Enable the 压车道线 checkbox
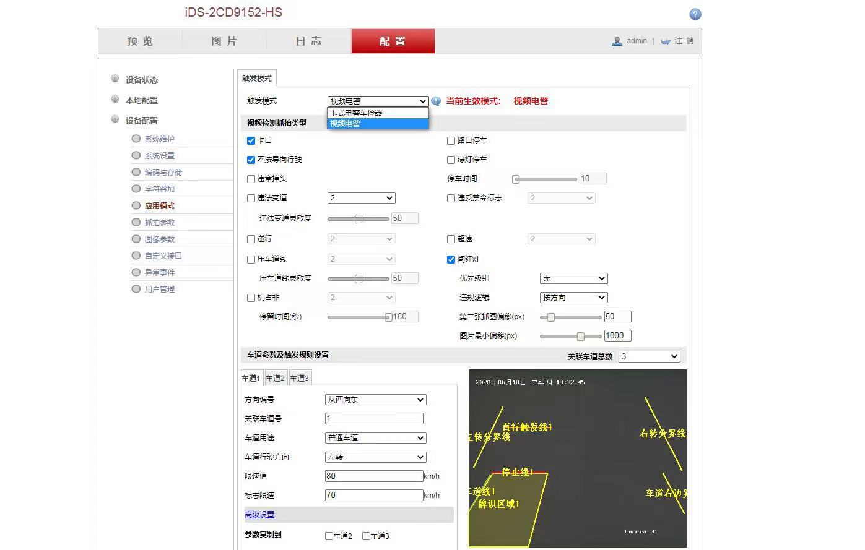This screenshot has height=550, width=865. tap(251, 259)
